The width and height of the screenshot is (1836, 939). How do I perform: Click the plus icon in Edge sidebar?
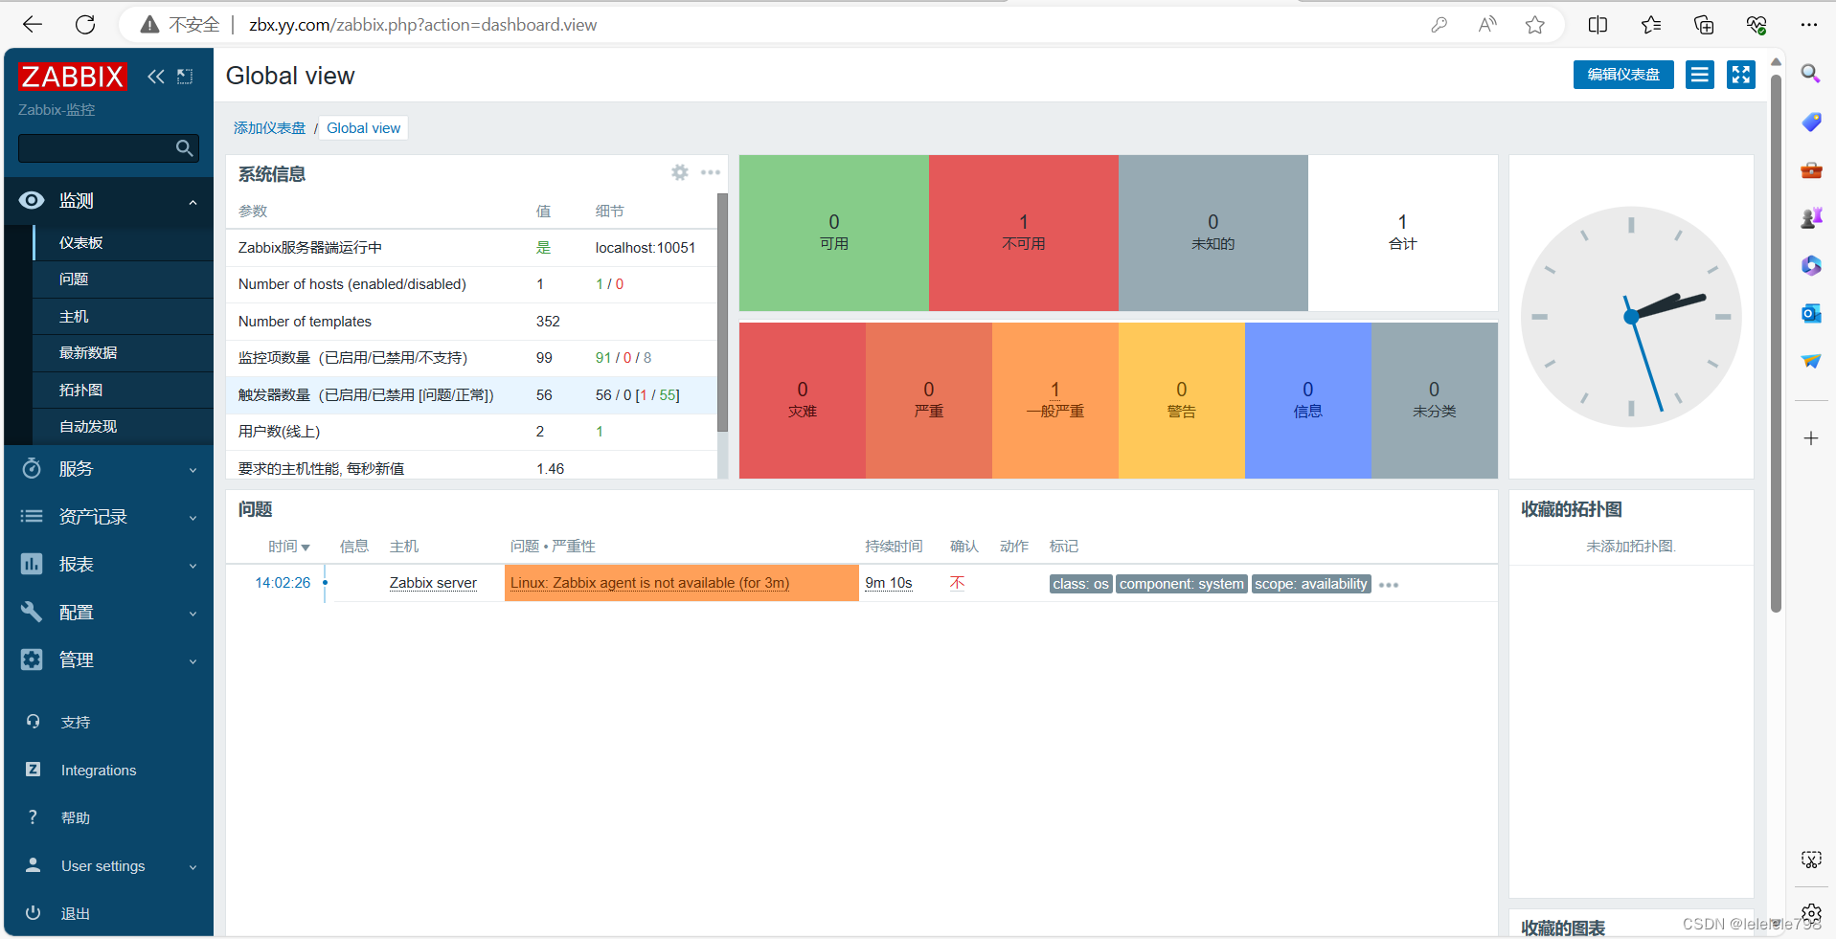pos(1810,438)
